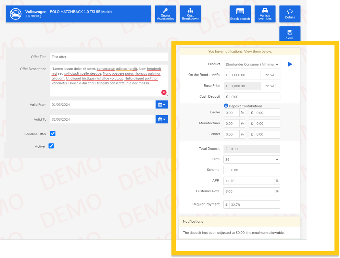Click the deposit adjusted notification message
This screenshot has width=340, height=258.
(x=233, y=233)
